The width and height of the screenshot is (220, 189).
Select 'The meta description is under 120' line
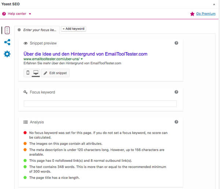coord(97,152)
